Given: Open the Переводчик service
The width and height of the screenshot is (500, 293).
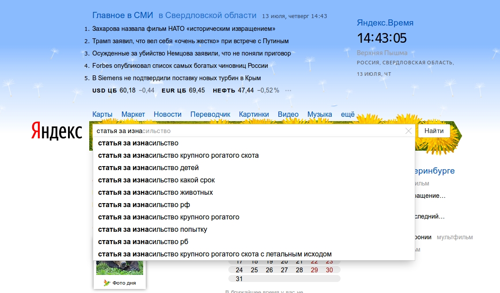Looking at the screenshot, I should point(210,114).
